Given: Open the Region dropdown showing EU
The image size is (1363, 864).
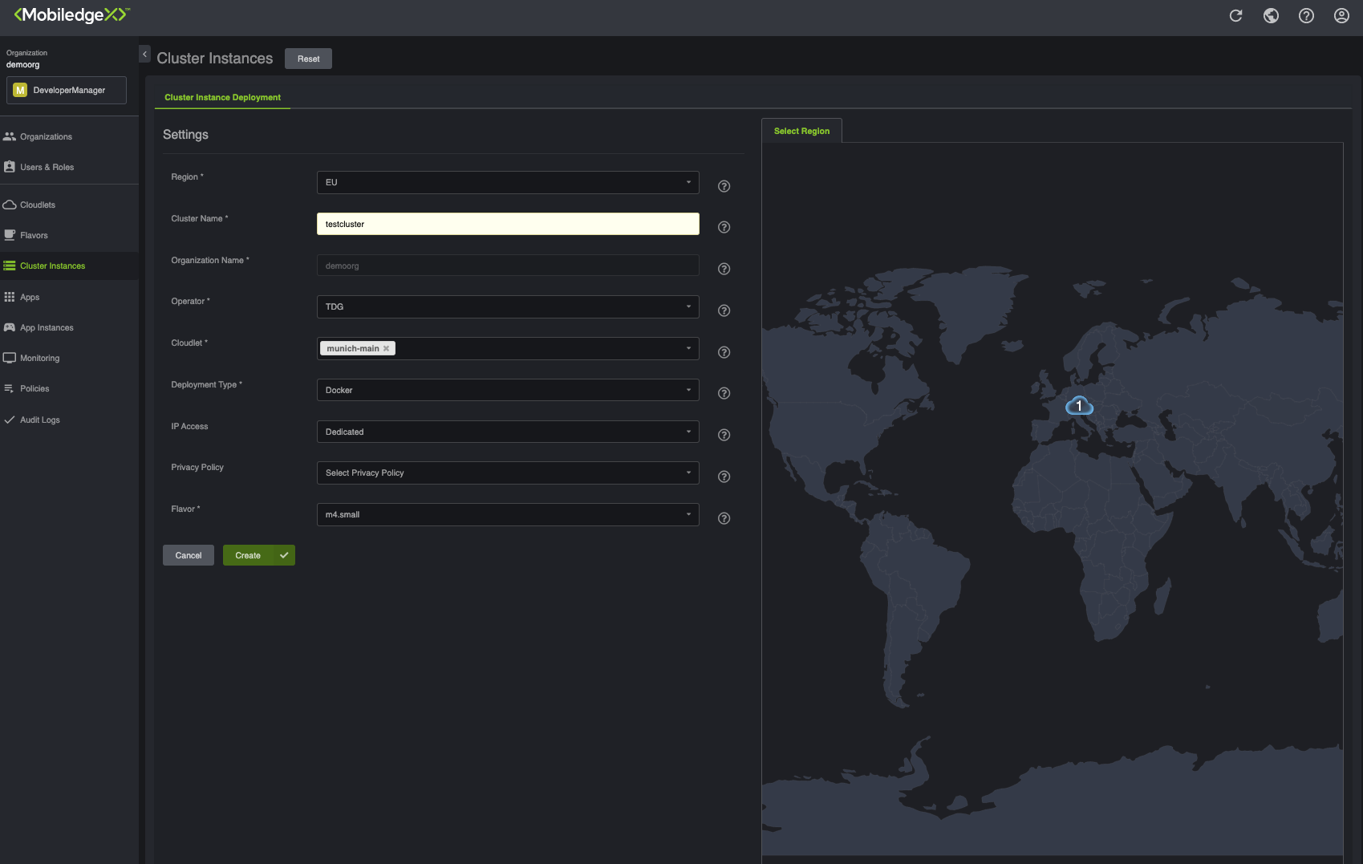Looking at the screenshot, I should coord(508,182).
